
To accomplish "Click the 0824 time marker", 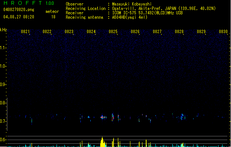I will pyautogui.click(x=91, y=32).
